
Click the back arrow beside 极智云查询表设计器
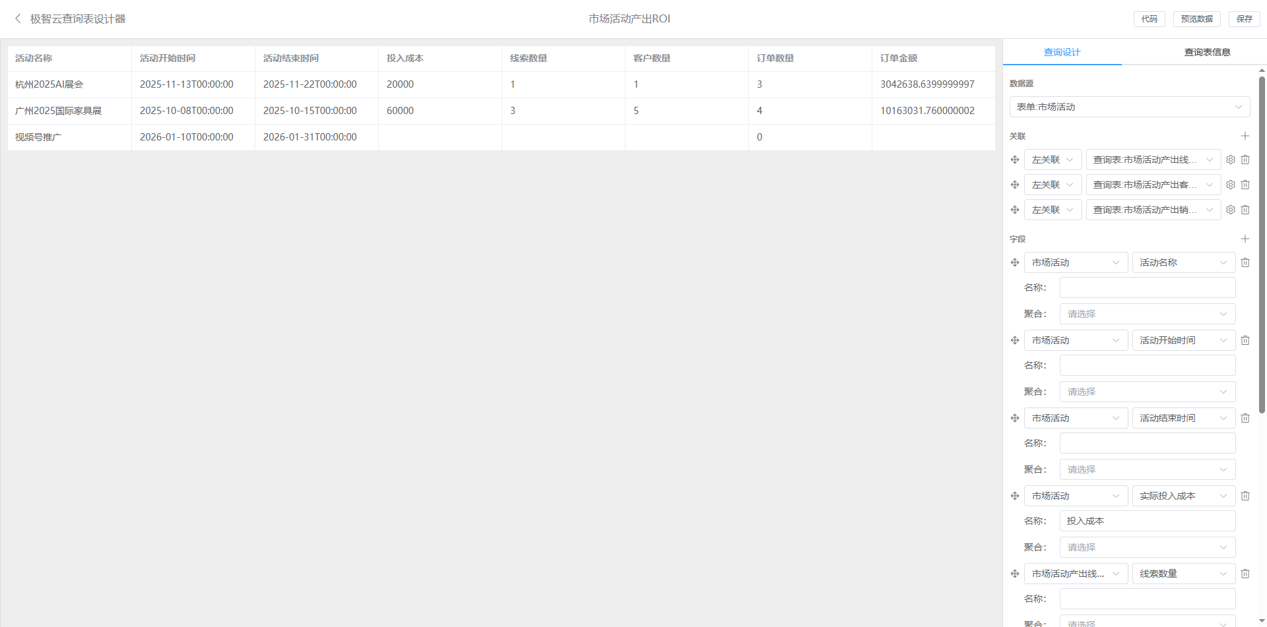pyautogui.click(x=18, y=18)
